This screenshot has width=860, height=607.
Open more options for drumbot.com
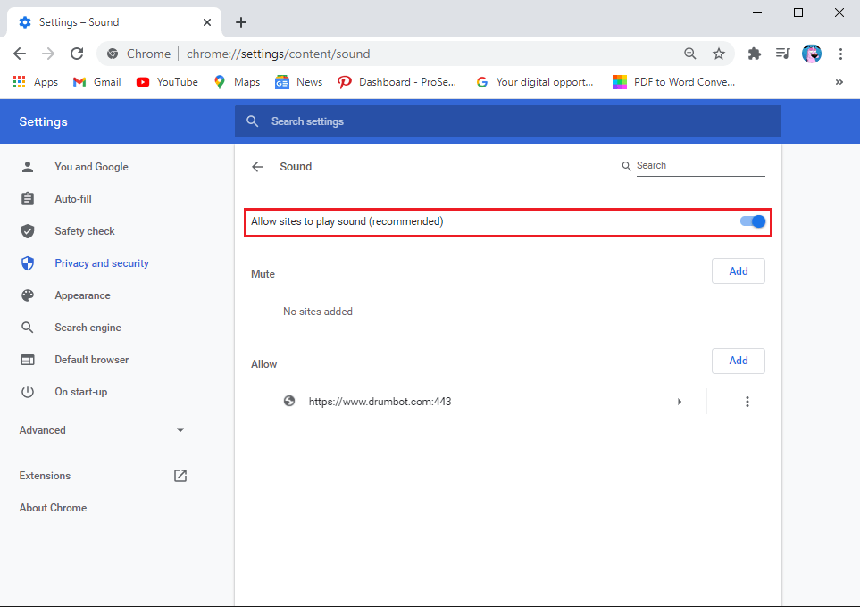point(747,402)
